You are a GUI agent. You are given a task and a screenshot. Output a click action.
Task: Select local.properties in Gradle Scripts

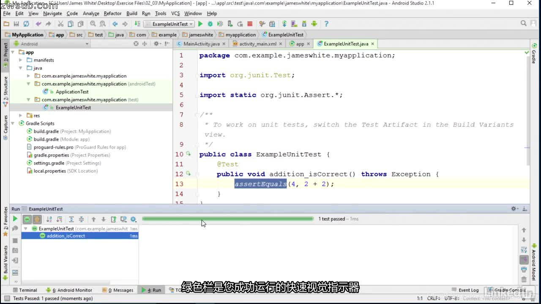(x=62, y=171)
